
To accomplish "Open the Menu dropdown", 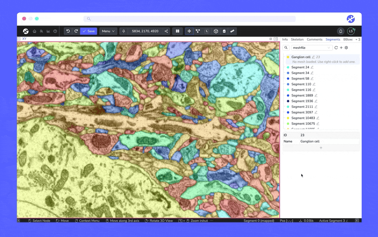I will (x=108, y=31).
